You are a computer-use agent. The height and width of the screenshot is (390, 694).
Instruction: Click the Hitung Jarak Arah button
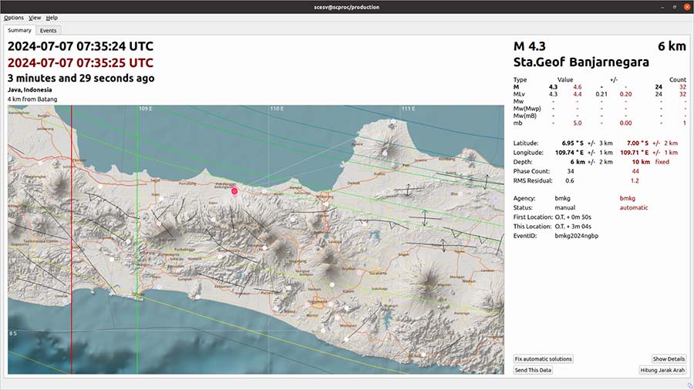coord(662,370)
